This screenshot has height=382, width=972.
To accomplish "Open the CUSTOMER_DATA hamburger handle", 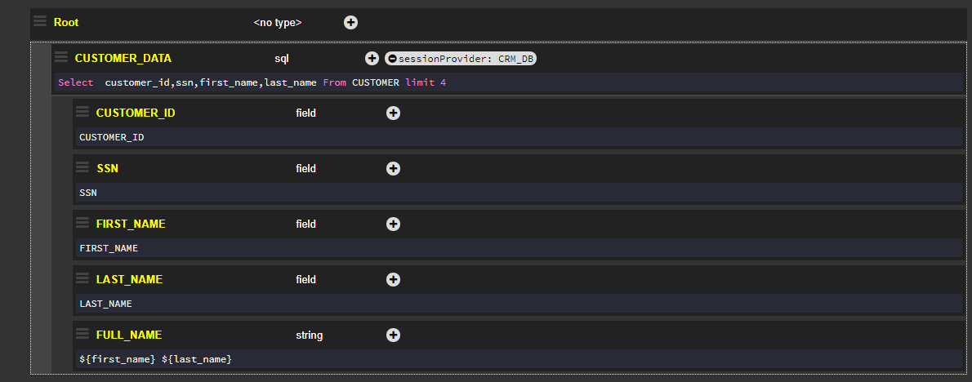I will tap(60, 57).
